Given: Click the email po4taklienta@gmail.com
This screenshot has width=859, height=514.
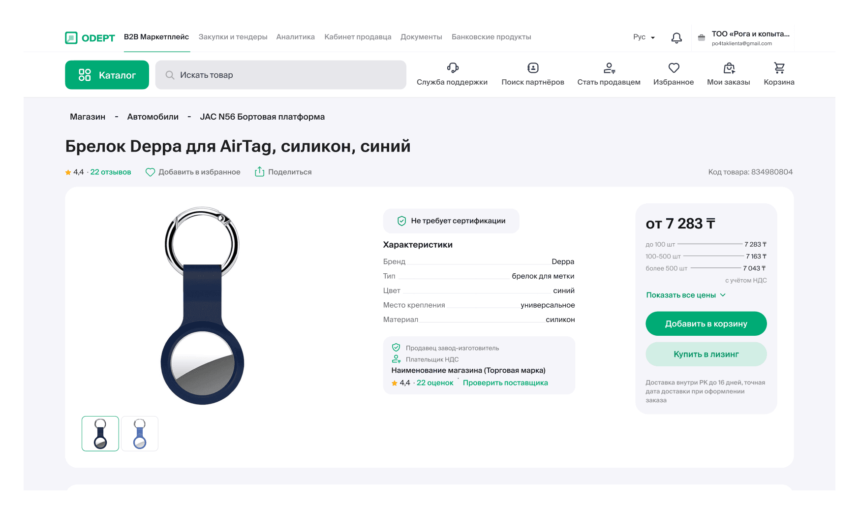Looking at the screenshot, I should click(x=742, y=43).
